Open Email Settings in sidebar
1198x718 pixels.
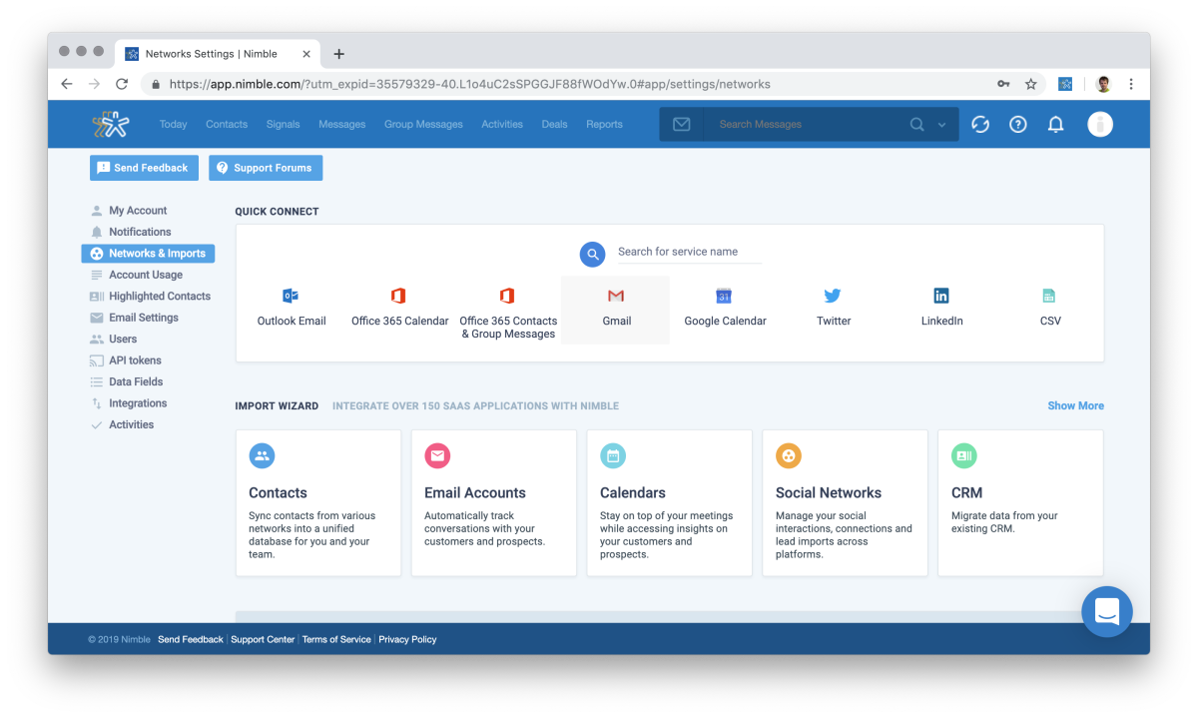pyautogui.click(x=144, y=318)
